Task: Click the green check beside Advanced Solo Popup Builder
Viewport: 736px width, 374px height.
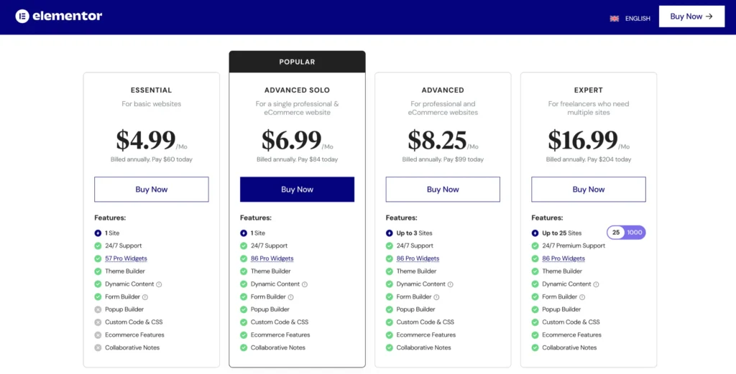Action: click(244, 309)
